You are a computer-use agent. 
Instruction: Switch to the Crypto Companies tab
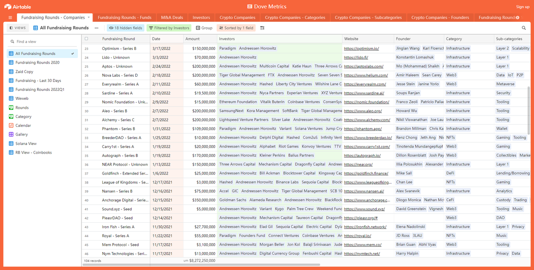238,17
